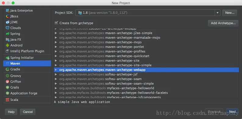This screenshot has height=119, width=242.
Task: Click the Groovy icon
Action: pyautogui.click(x=8, y=76)
